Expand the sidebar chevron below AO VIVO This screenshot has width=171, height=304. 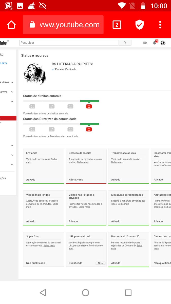[x=12, y=102]
